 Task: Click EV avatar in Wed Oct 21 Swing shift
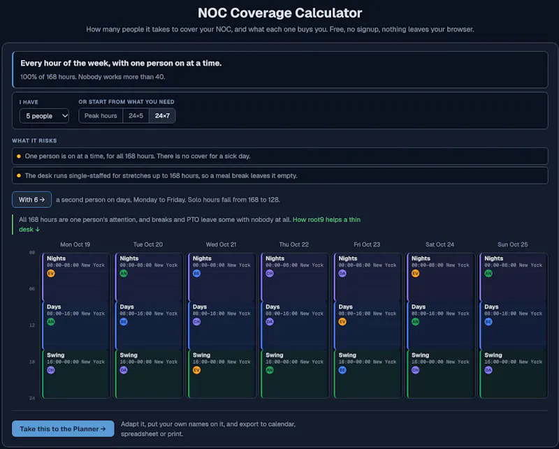tap(197, 370)
